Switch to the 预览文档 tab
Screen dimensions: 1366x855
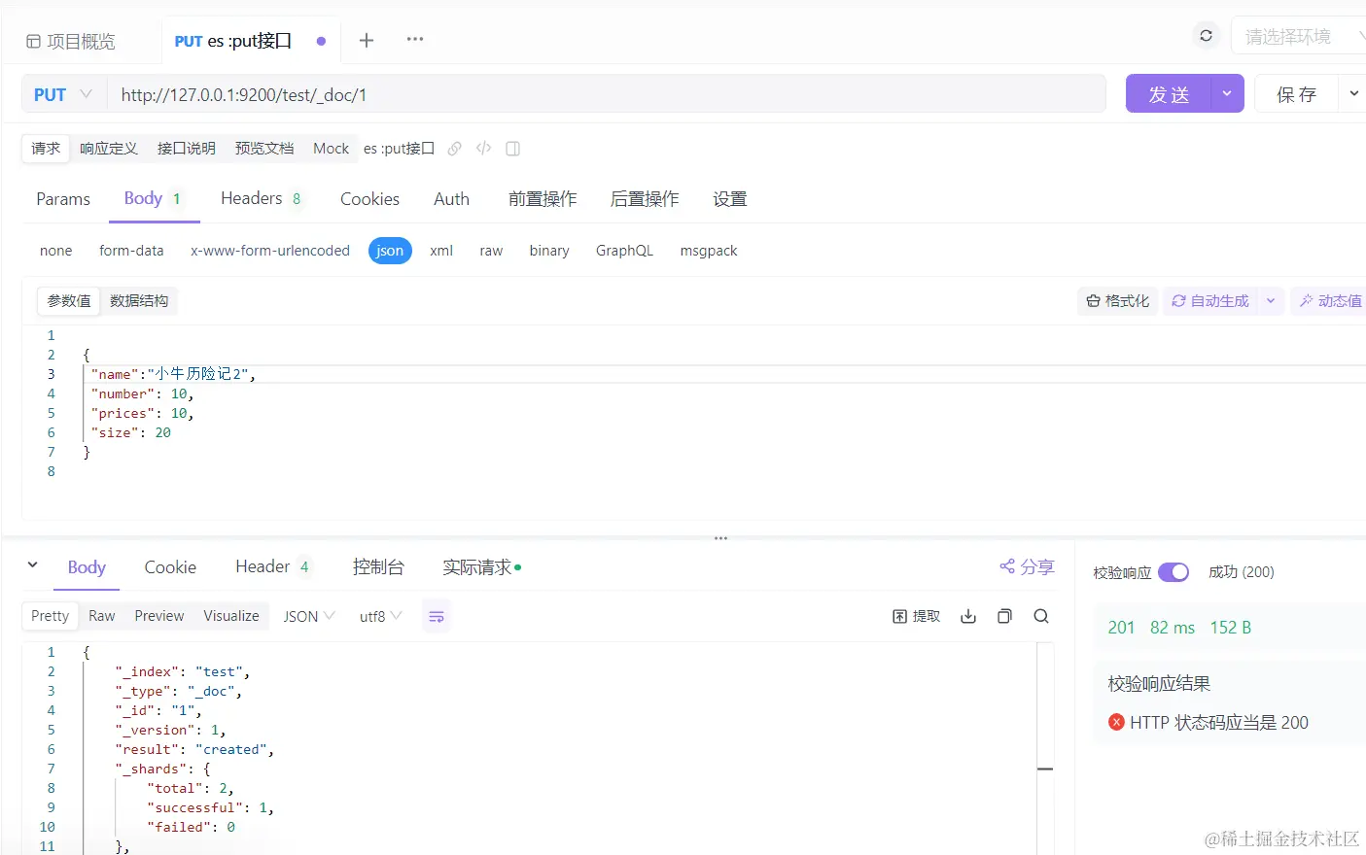click(x=264, y=149)
